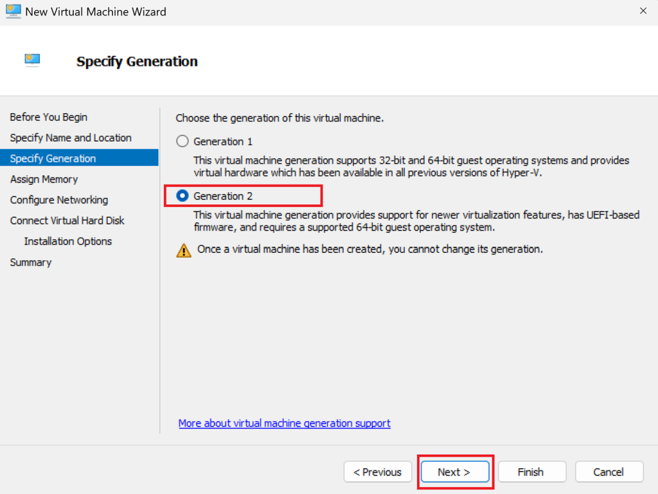Select the Generation 2 radio button
The width and height of the screenshot is (658, 494).
tap(182, 196)
